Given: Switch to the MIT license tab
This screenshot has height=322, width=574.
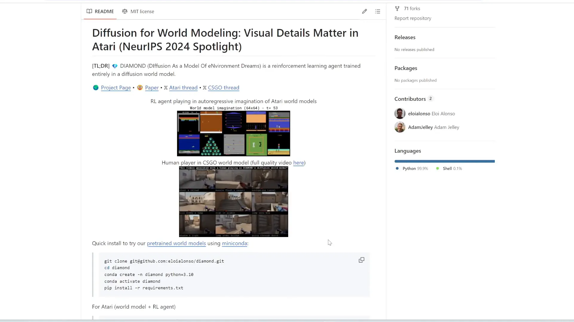Looking at the screenshot, I should pyautogui.click(x=138, y=11).
